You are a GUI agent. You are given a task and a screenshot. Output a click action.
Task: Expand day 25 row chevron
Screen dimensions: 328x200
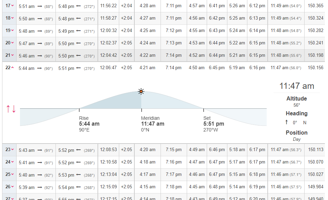(12, 174)
